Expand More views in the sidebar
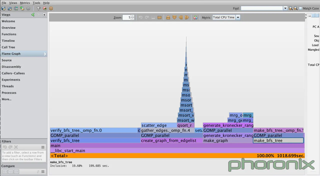This screenshot has height=176, width=320. click(6, 99)
